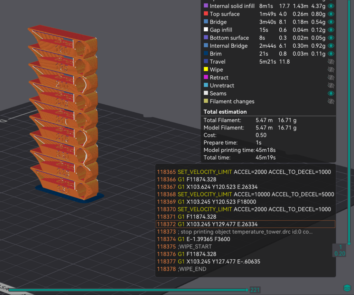Click the magenta Retract swatch
The width and height of the screenshot is (354, 295).
[x=206, y=77]
